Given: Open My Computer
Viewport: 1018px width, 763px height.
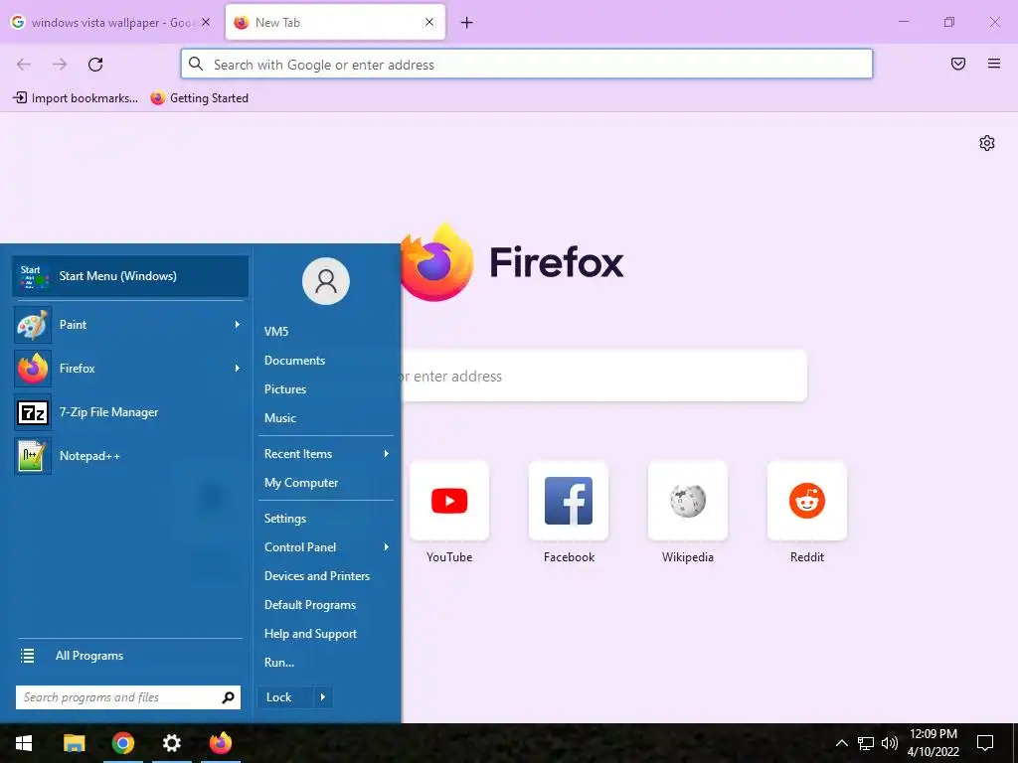Looking at the screenshot, I should click(x=301, y=483).
